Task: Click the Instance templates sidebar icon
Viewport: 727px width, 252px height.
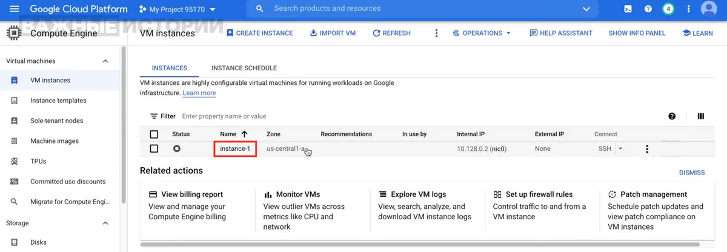Action: coord(15,101)
